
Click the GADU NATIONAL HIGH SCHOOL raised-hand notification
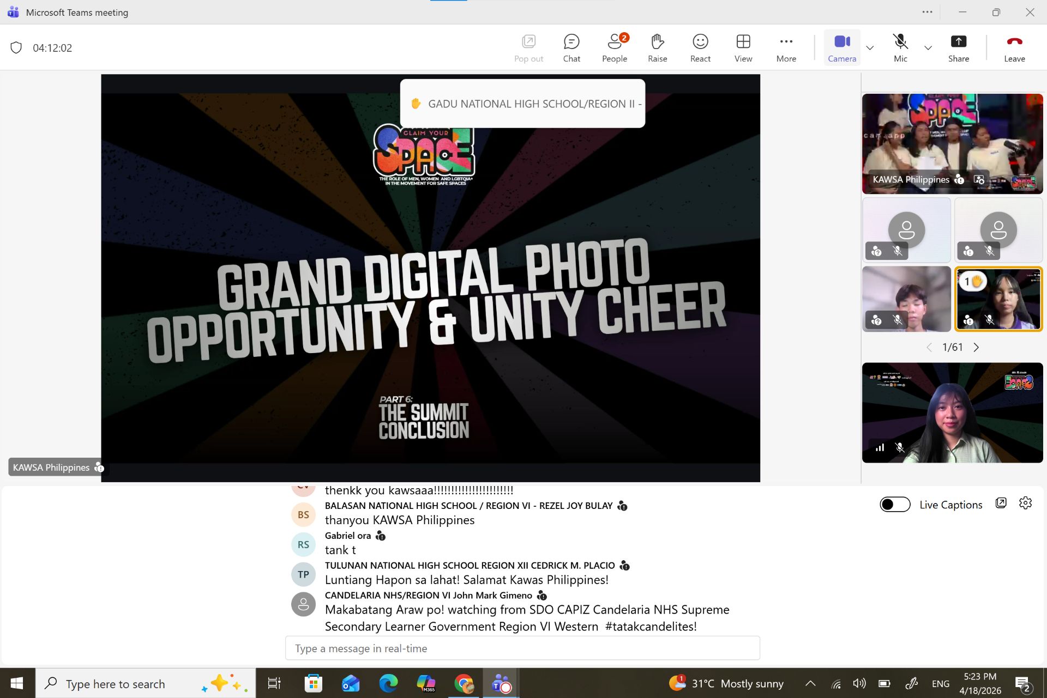tap(522, 104)
